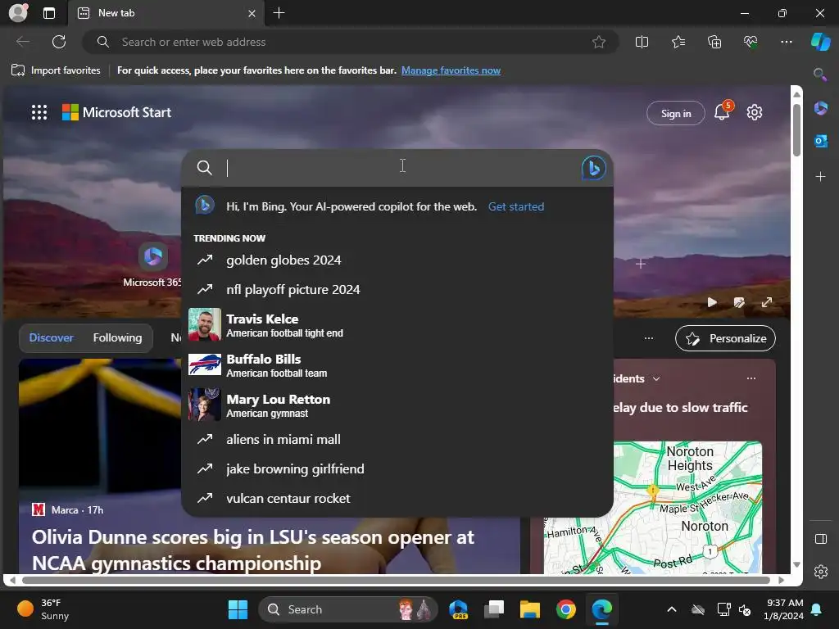Open Browser essentials heart icon

coord(751,42)
